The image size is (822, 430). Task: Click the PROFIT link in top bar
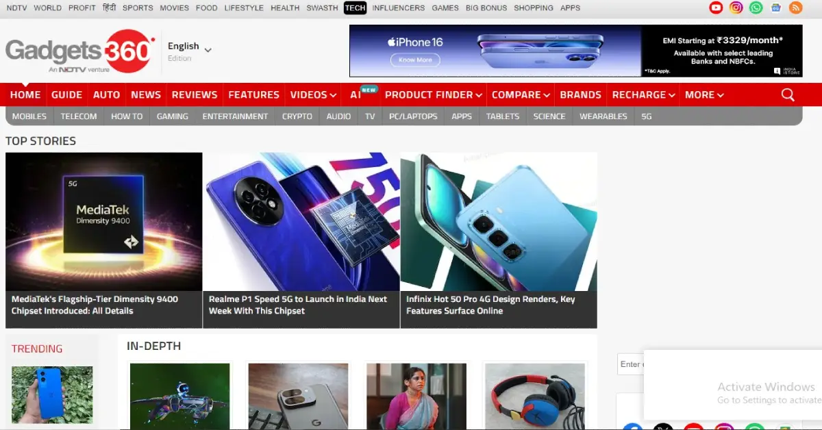(x=82, y=8)
